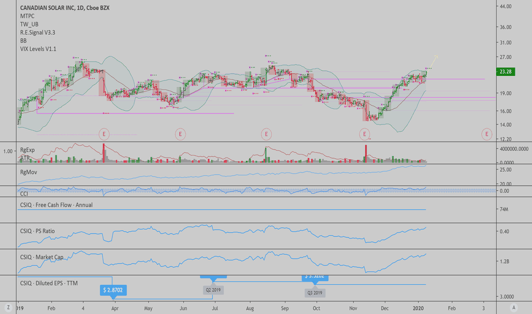
Task: Click the A auto-scale button at bottom right
Action: pyautogui.click(x=514, y=308)
